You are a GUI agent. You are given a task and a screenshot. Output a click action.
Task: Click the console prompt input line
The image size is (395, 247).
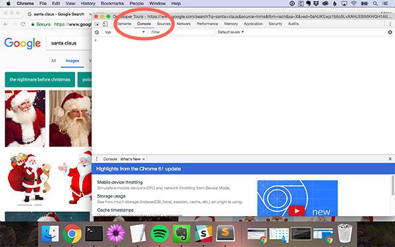(x=243, y=40)
